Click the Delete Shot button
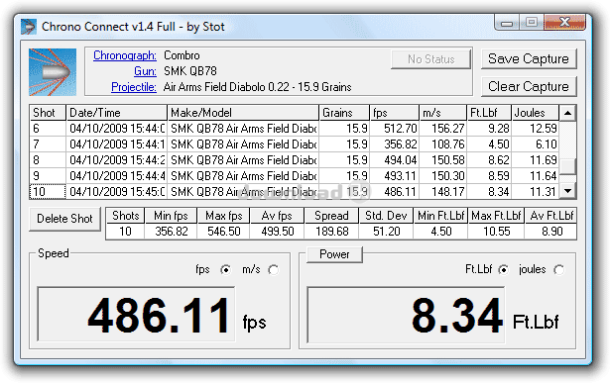610x383 pixels. (x=65, y=219)
